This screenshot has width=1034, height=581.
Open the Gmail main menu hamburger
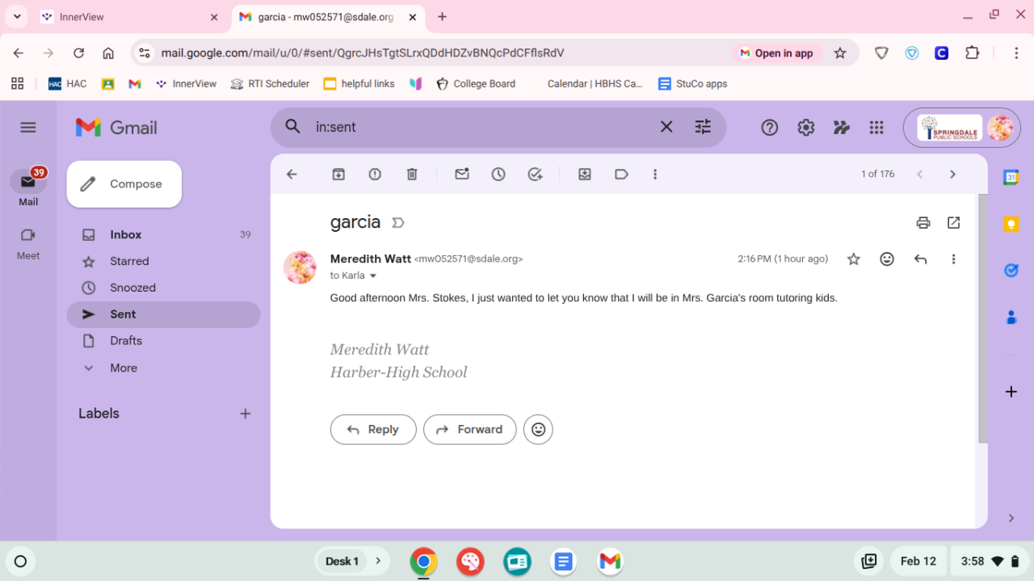click(28, 127)
